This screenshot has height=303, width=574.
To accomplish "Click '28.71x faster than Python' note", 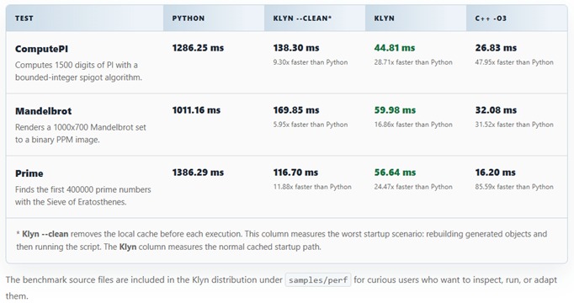I will point(413,62).
